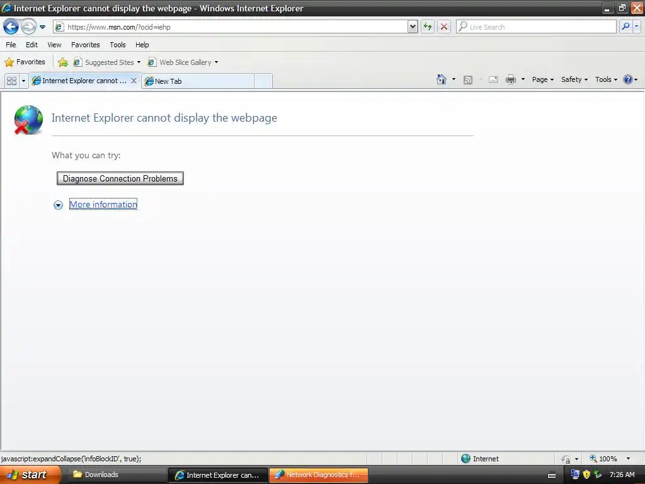Switch to the New Tab tab
Screen dimensions: 645x484
point(197,81)
